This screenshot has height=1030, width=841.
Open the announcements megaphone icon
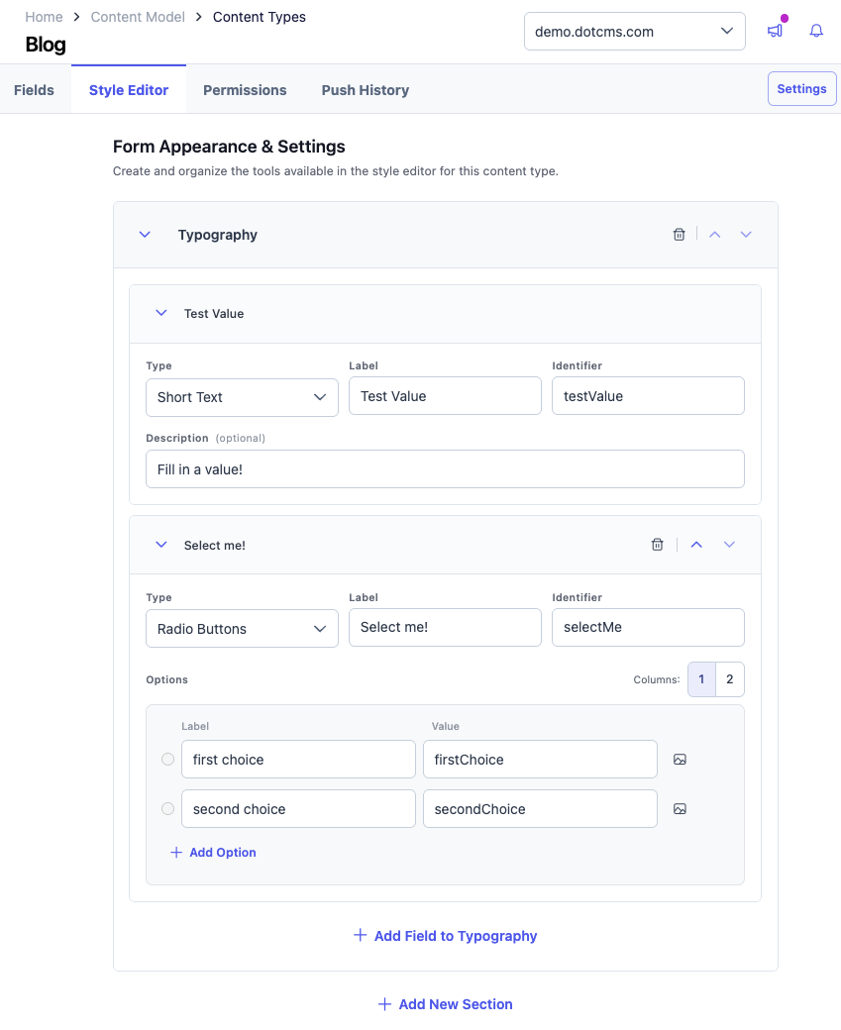pyautogui.click(x=776, y=31)
